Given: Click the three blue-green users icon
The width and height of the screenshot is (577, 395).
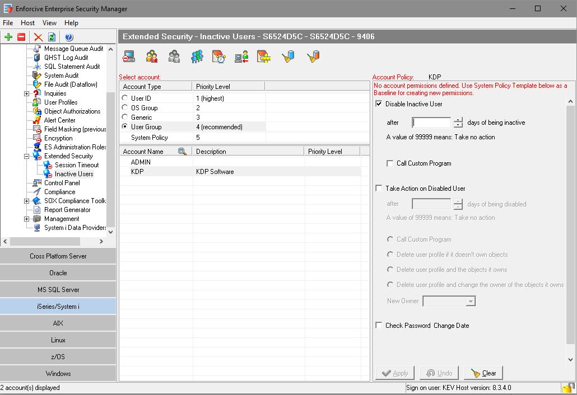Looking at the screenshot, I should [x=197, y=57].
